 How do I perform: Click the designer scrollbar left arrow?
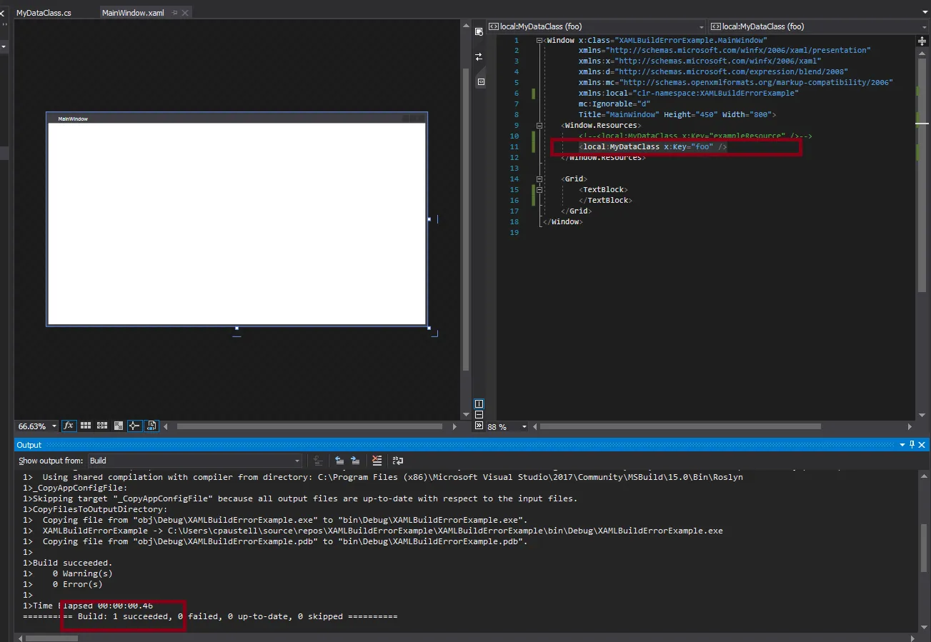click(x=166, y=426)
